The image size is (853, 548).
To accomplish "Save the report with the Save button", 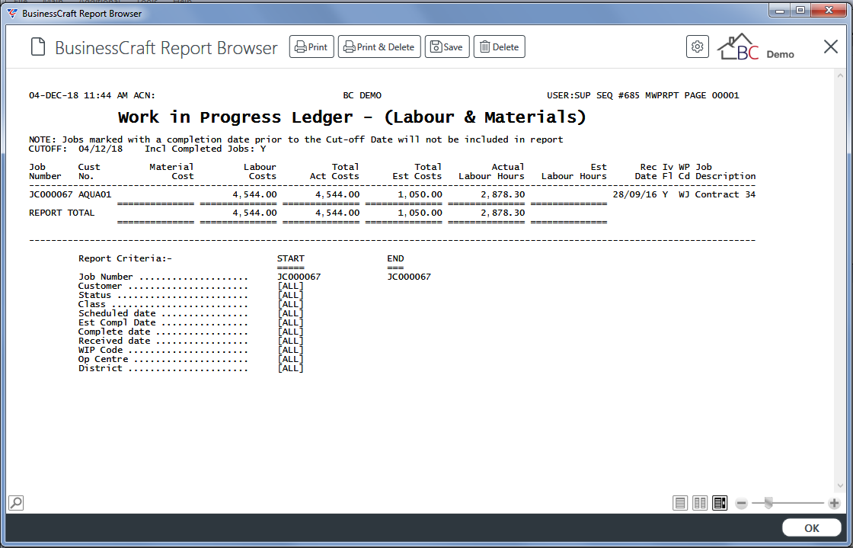I will click(446, 46).
